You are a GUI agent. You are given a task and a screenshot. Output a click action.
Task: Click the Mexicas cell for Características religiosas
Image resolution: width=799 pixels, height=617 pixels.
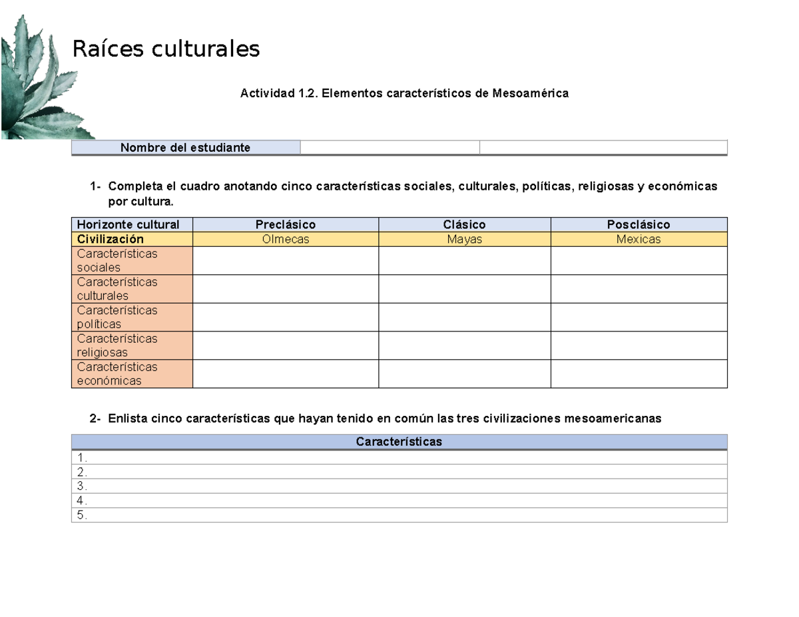(639, 345)
